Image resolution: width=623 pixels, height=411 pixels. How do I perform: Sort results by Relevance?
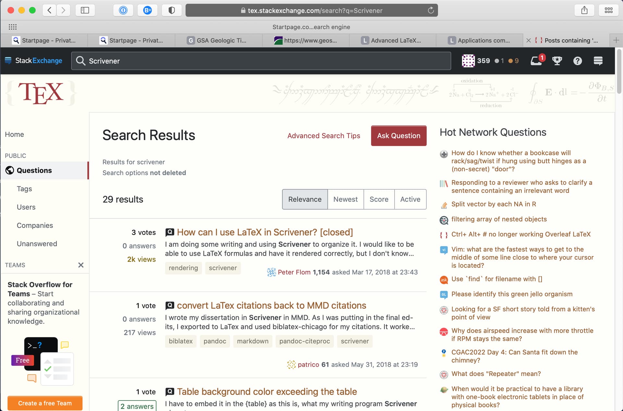(305, 199)
